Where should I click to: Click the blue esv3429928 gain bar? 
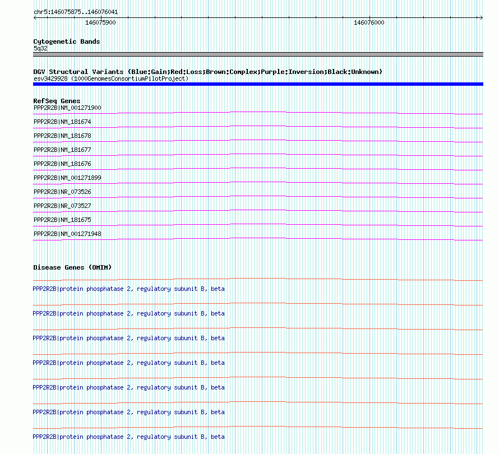click(258, 84)
